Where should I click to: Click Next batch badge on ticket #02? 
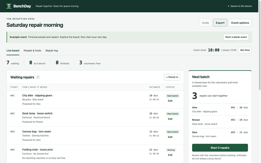173,114
